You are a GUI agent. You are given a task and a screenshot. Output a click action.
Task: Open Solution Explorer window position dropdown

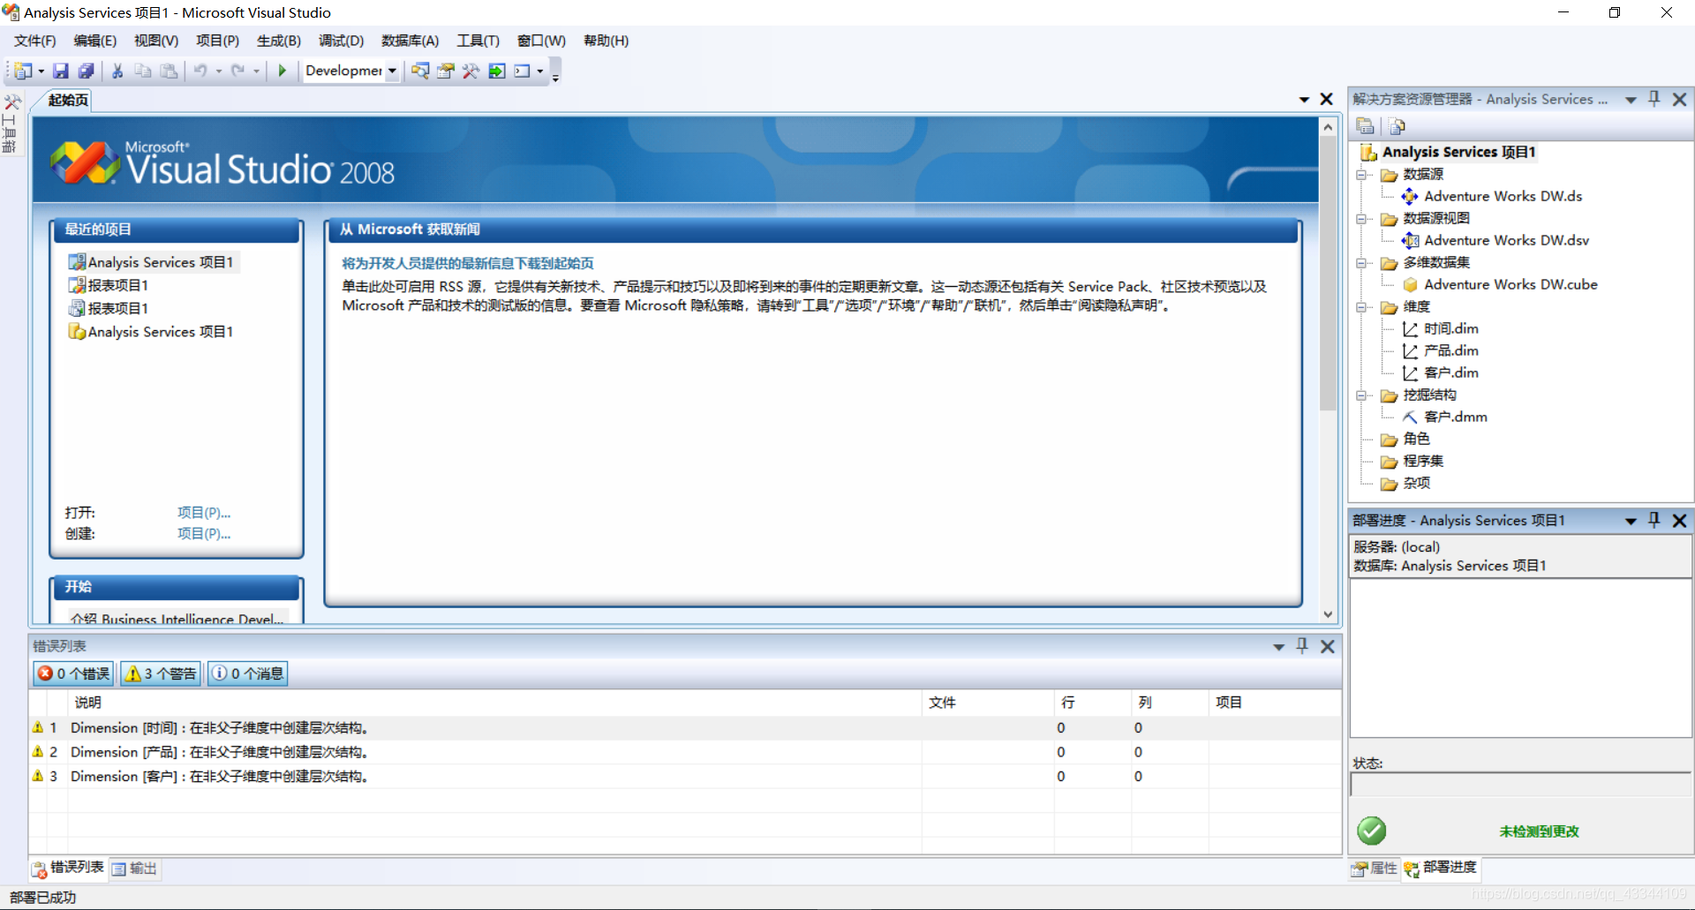1631,100
